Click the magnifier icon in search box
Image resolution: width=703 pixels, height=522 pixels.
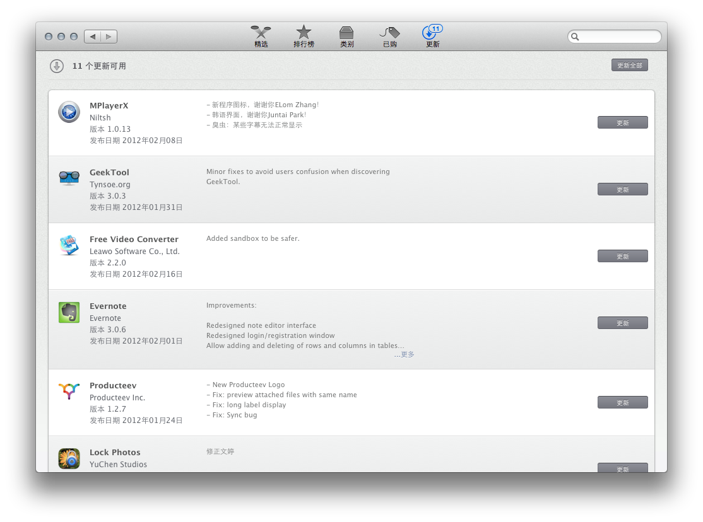pos(576,37)
